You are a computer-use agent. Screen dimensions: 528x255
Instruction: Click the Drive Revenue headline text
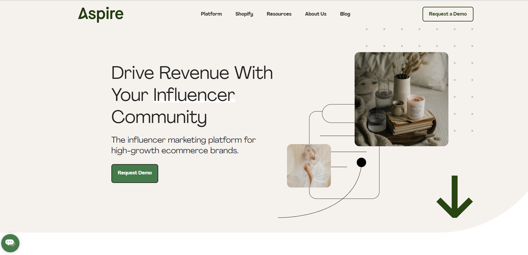pos(192,95)
